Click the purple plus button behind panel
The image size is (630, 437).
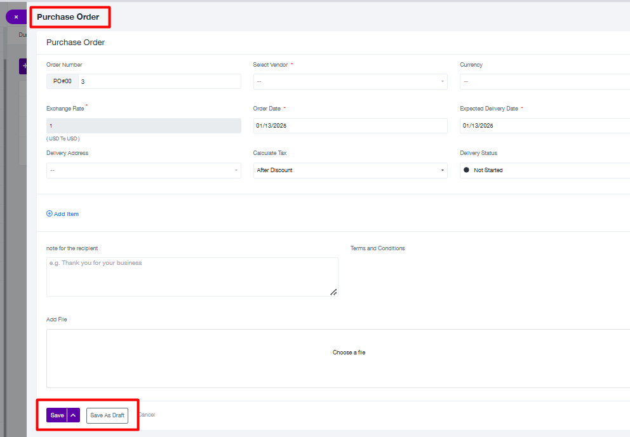[x=23, y=66]
